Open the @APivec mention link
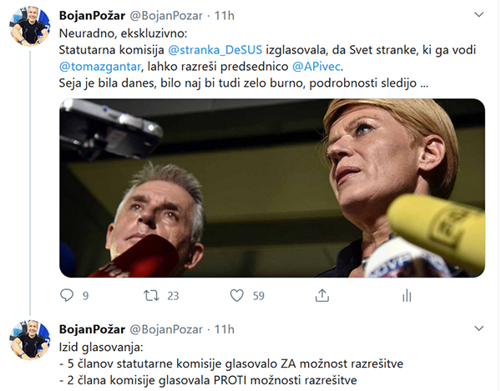501x391 pixels. pos(316,67)
